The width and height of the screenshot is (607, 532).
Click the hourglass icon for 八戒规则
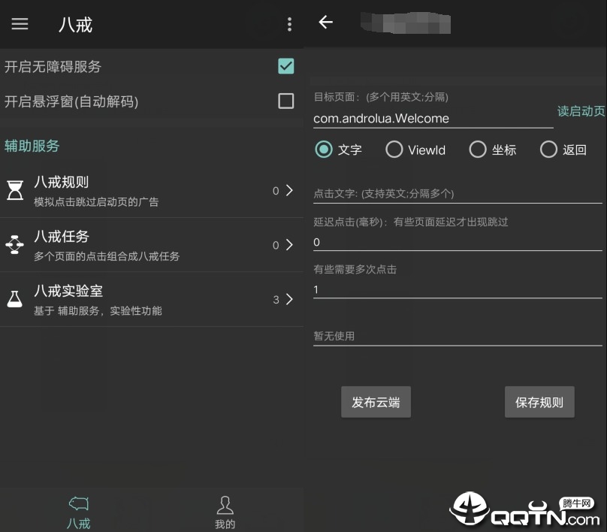tap(15, 190)
